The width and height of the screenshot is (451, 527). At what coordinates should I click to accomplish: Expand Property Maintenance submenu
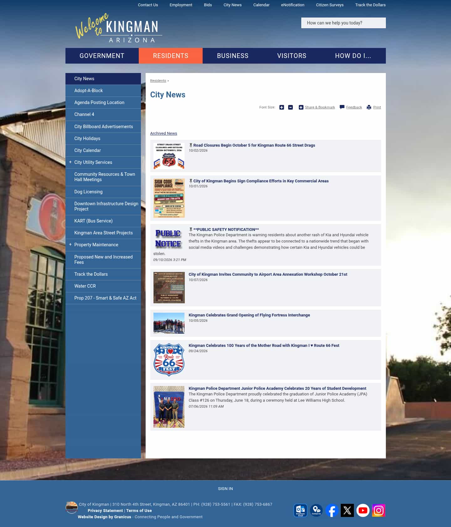70,244
